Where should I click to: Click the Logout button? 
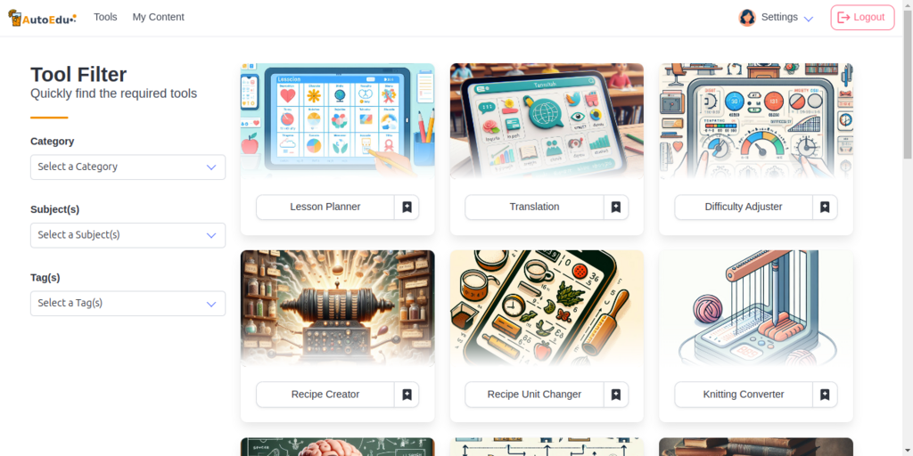point(862,18)
